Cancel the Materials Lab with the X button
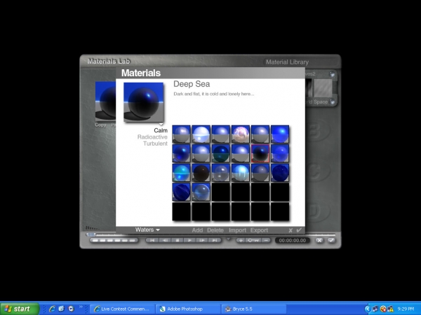 [x=319, y=240]
